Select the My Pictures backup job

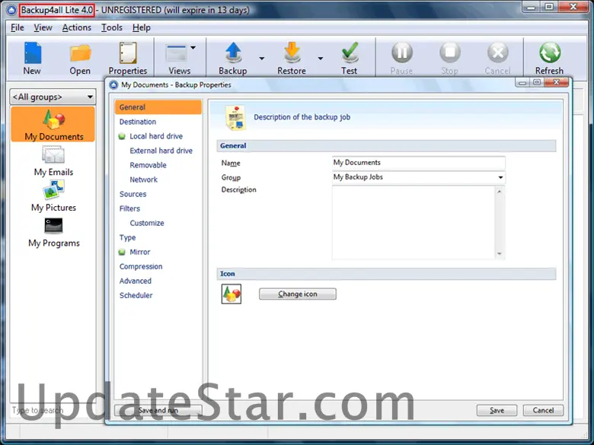(53, 196)
